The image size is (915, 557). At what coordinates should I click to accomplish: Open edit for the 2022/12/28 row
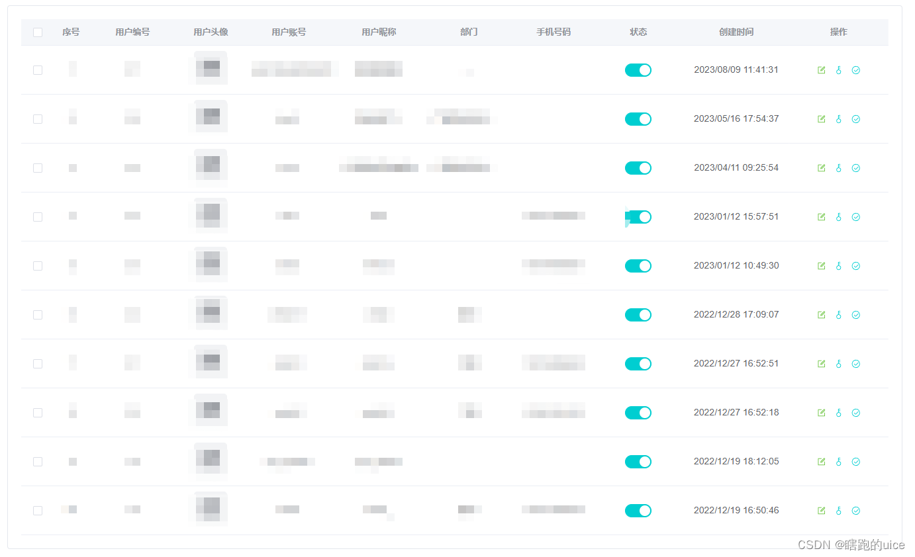click(821, 314)
